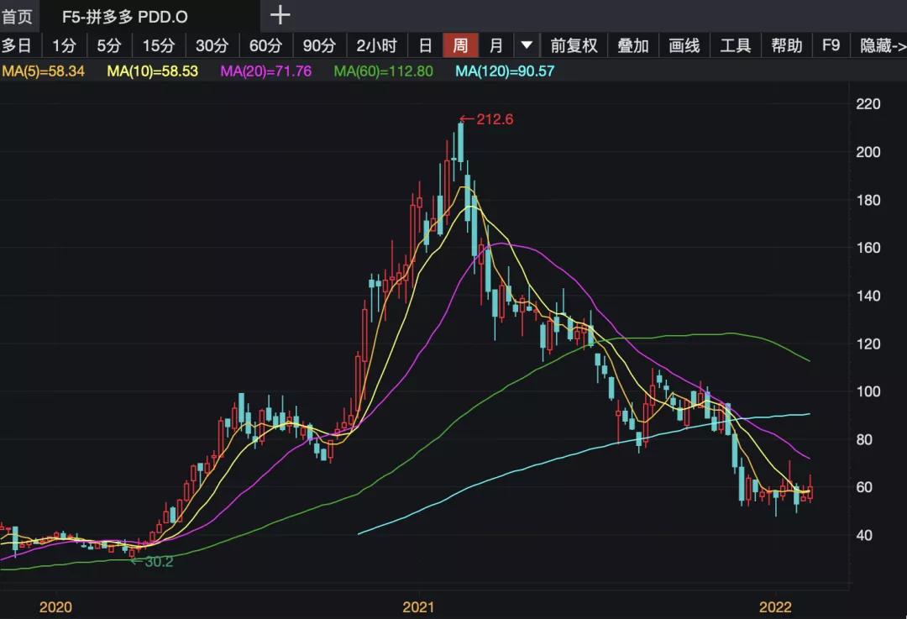This screenshot has width=907, height=619.
Task: Select the 15分 interval
Action: point(160,45)
